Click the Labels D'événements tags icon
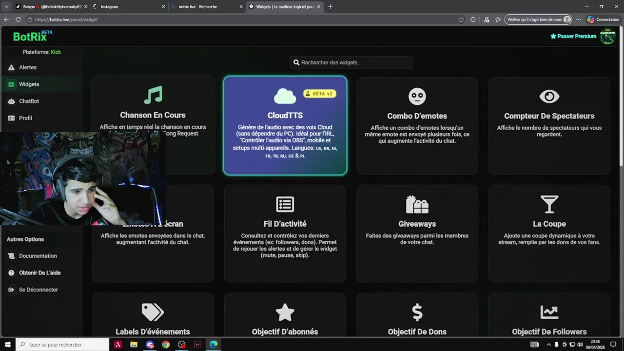The width and height of the screenshot is (624, 351). pos(153,312)
